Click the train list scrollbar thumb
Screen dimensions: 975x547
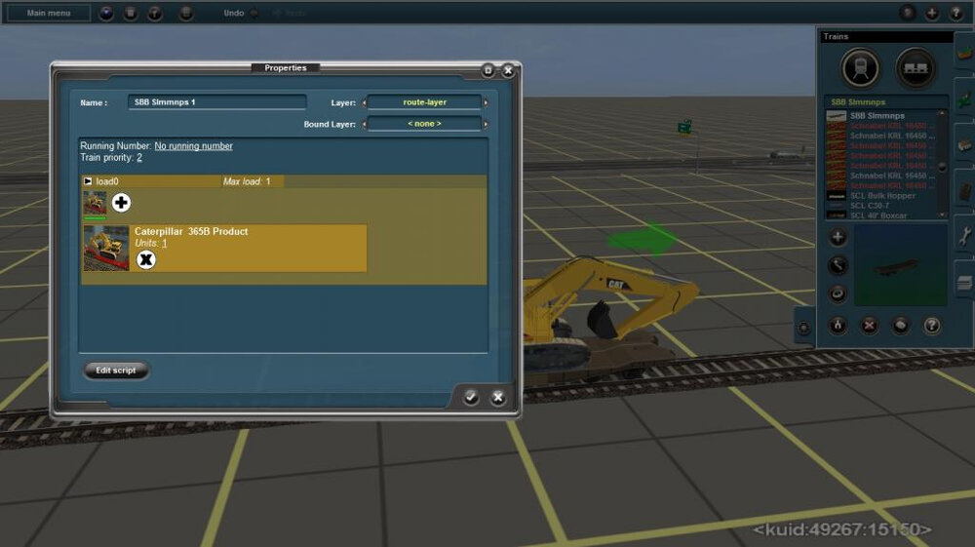pyautogui.click(x=943, y=167)
